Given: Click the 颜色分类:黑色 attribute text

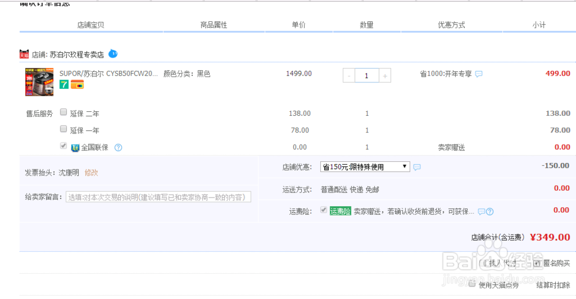Looking at the screenshot, I should (x=187, y=74).
